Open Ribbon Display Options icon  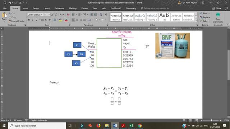pos(203,3)
